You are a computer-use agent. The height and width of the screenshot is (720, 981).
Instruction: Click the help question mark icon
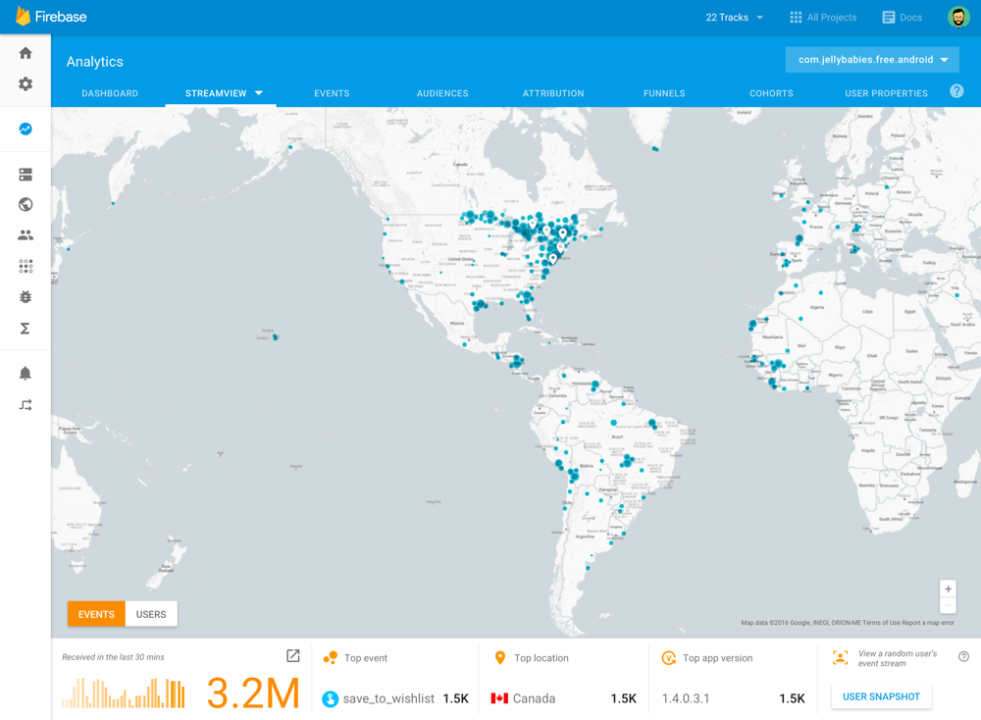coord(955,91)
